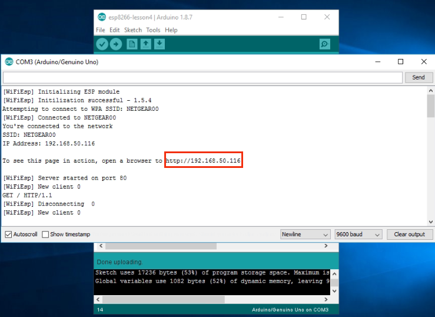Save the sketch with the Save icon
This screenshot has height=317, width=435.
(160, 44)
